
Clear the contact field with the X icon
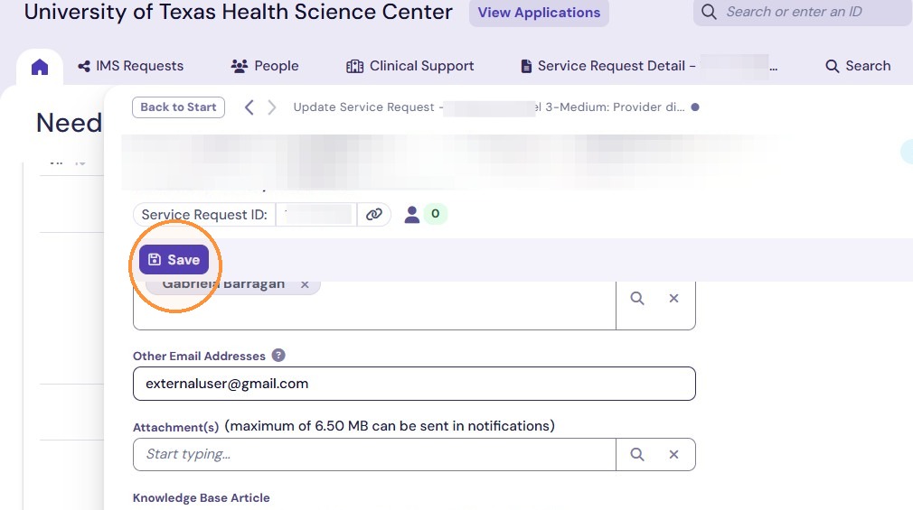coord(673,298)
